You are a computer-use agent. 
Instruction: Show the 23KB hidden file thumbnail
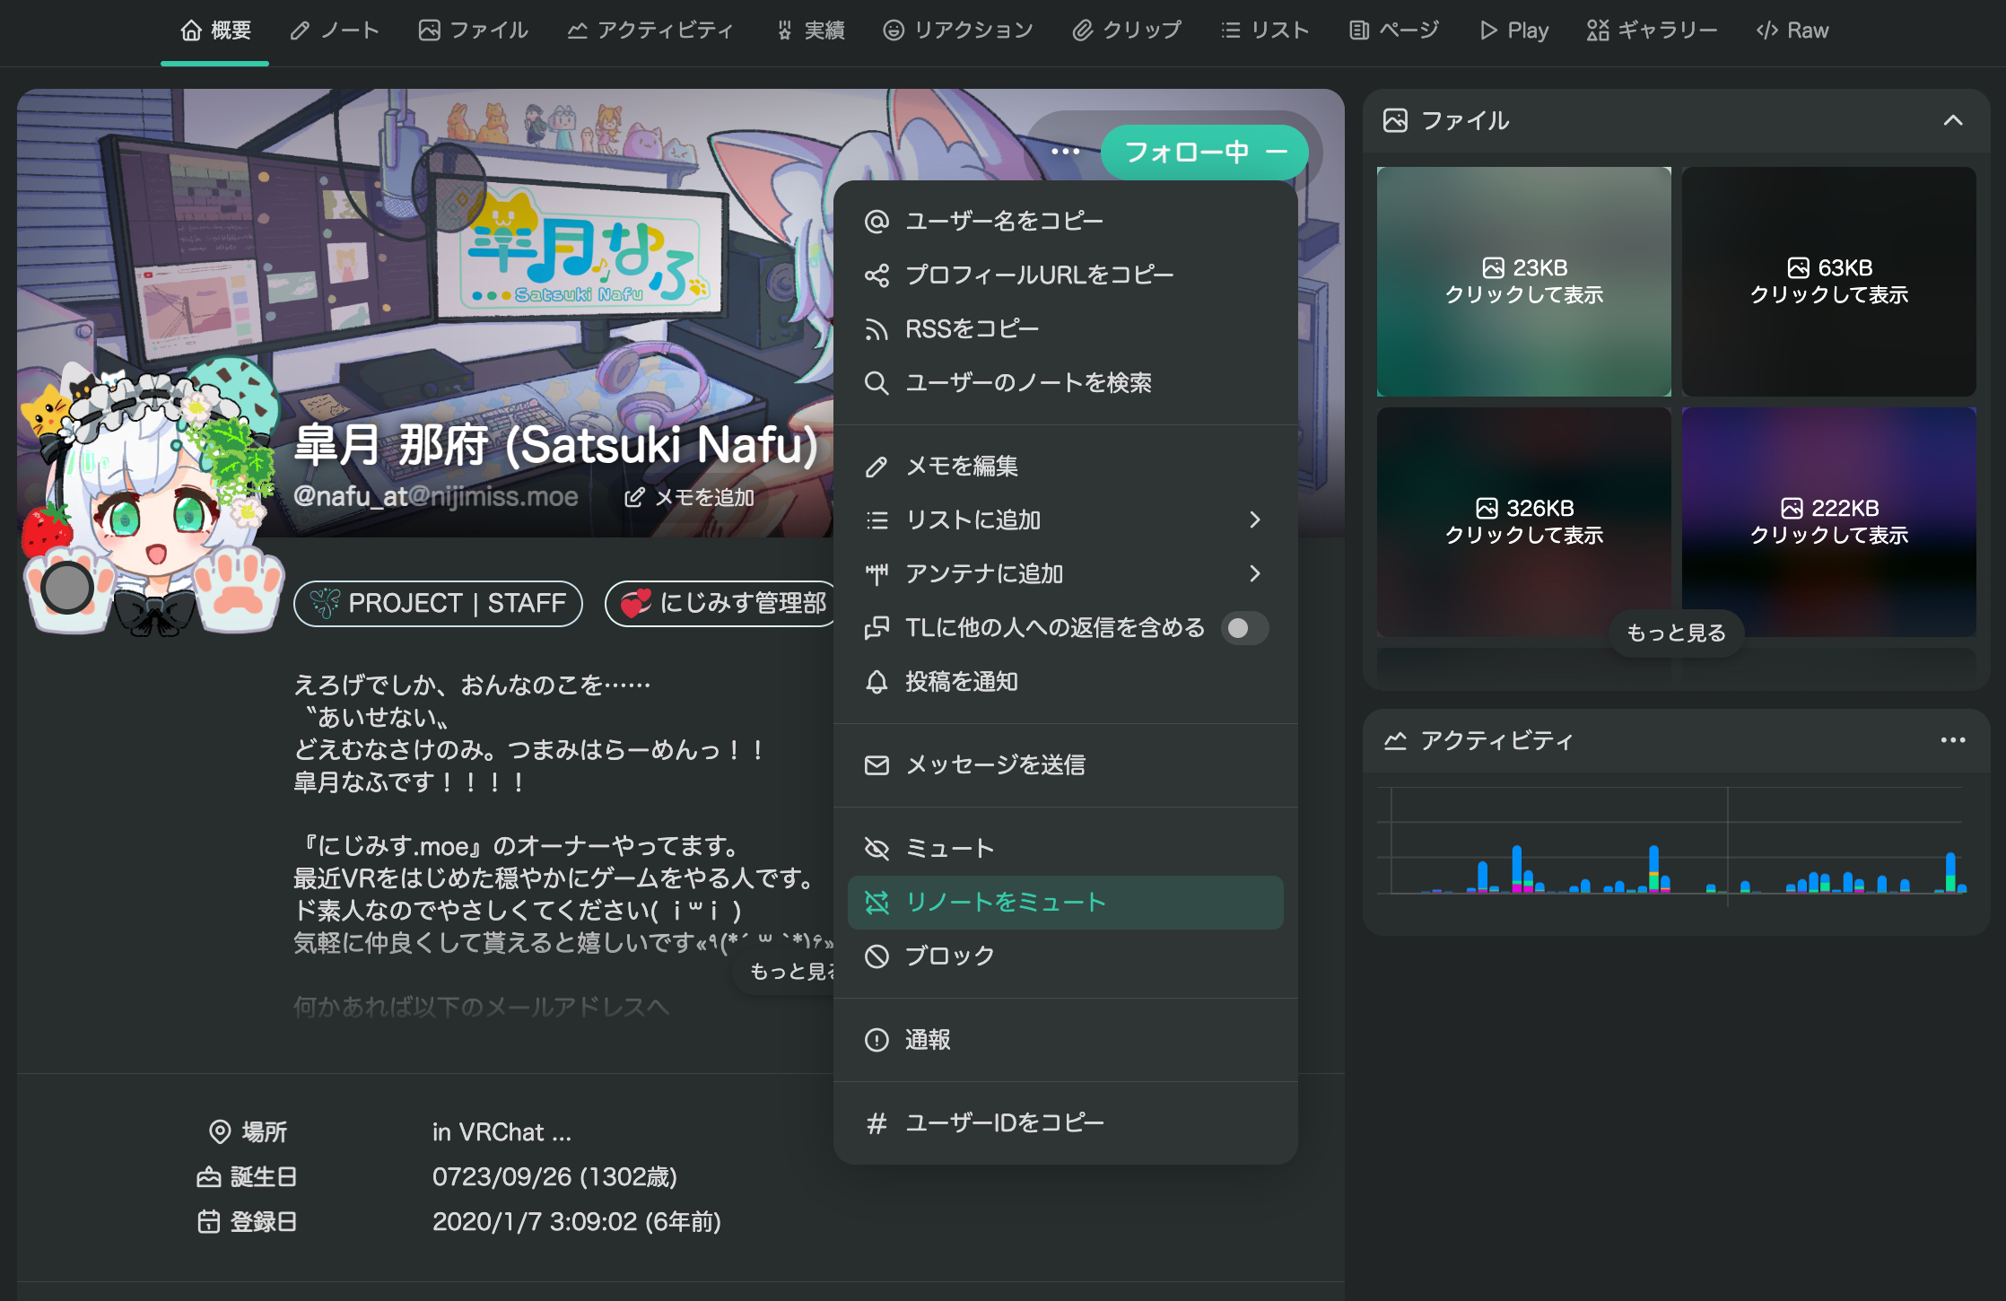point(1524,282)
